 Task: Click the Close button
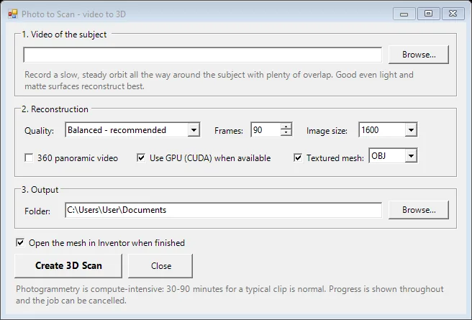tap(160, 266)
